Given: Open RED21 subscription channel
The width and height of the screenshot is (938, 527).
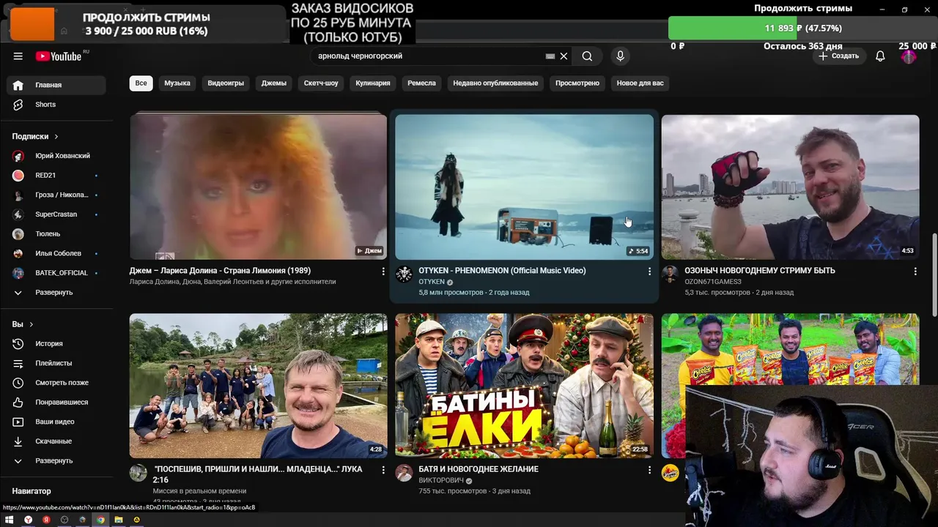Looking at the screenshot, I should pyautogui.click(x=56, y=176).
